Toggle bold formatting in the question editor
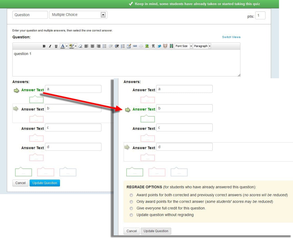293x238 pixels. (x=44, y=46)
